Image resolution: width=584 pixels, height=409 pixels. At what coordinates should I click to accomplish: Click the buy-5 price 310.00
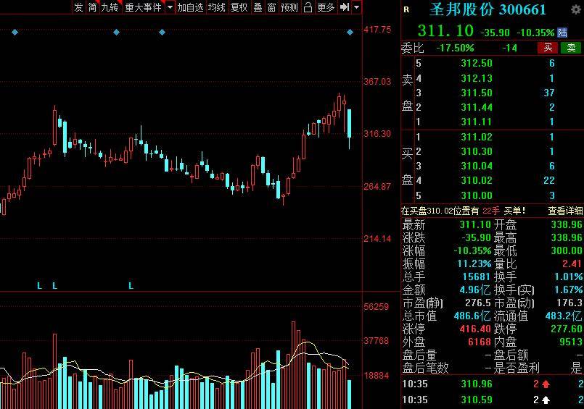[x=477, y=195]
